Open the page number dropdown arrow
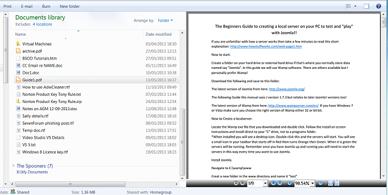Viewport: 388px width, 195px height. tap(265, 184)
